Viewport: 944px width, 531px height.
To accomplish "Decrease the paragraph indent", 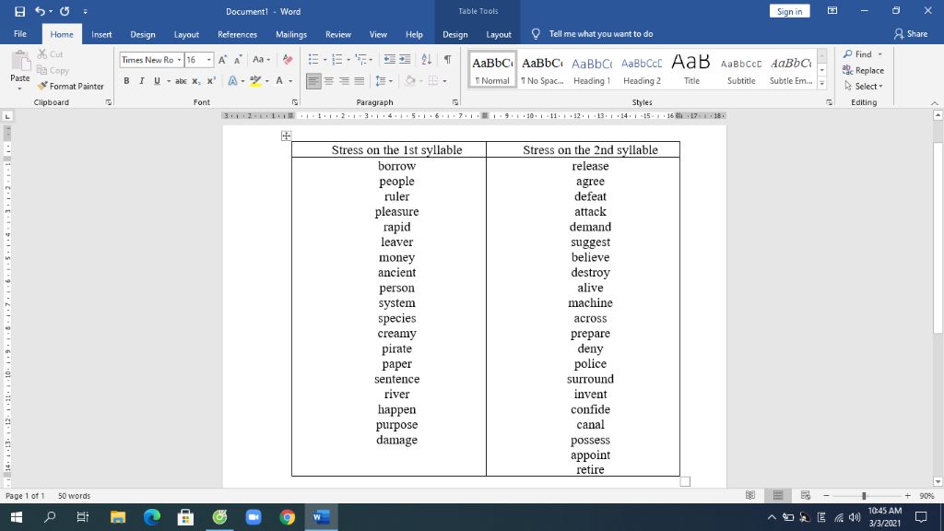I will point(390,60).
